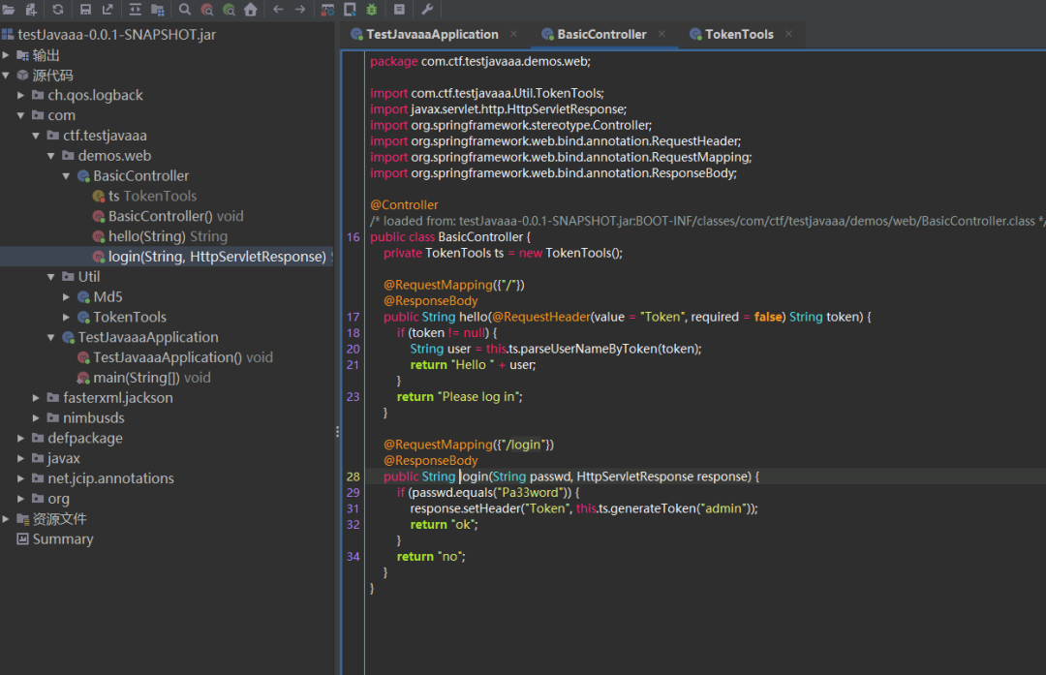The height and width of the screenshot is (675, 1046).
Task: Open the Summary item in the tree
Action: [62, 539]
